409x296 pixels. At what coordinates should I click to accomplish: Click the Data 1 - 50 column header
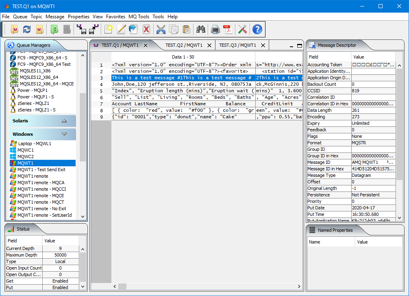point(183,57)
